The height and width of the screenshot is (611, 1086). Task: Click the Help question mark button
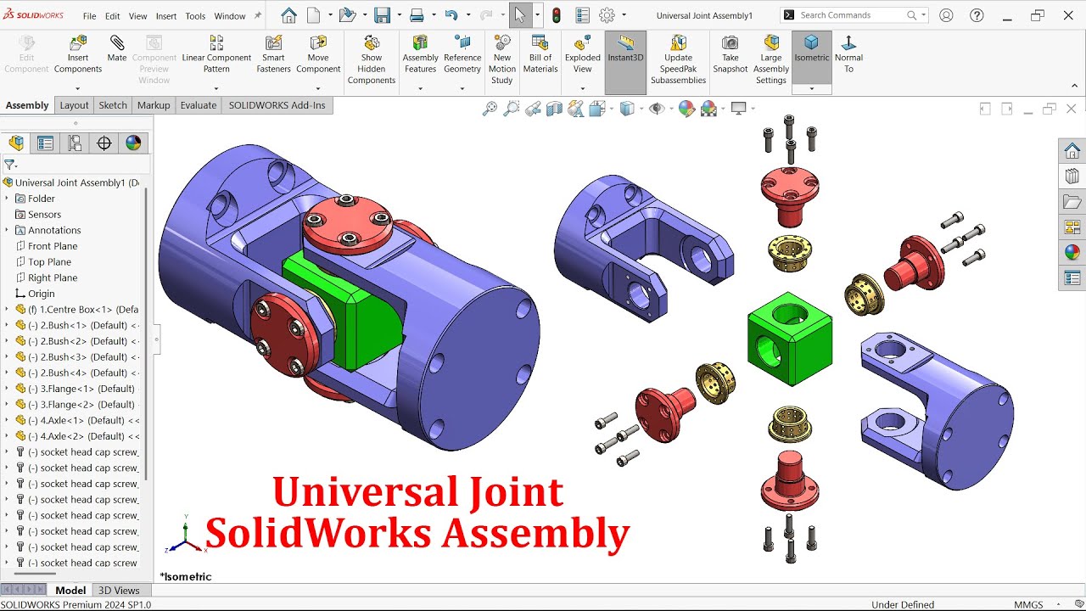(x=977, y=15)
